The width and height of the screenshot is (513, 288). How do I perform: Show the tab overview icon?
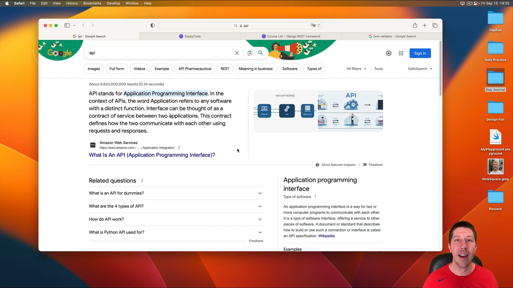click(x=435, y=25)
